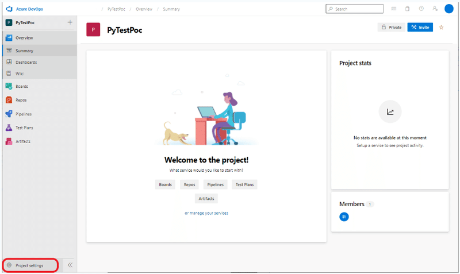
Task: Open the blue account avatar menu
Action: click(449, 9)
